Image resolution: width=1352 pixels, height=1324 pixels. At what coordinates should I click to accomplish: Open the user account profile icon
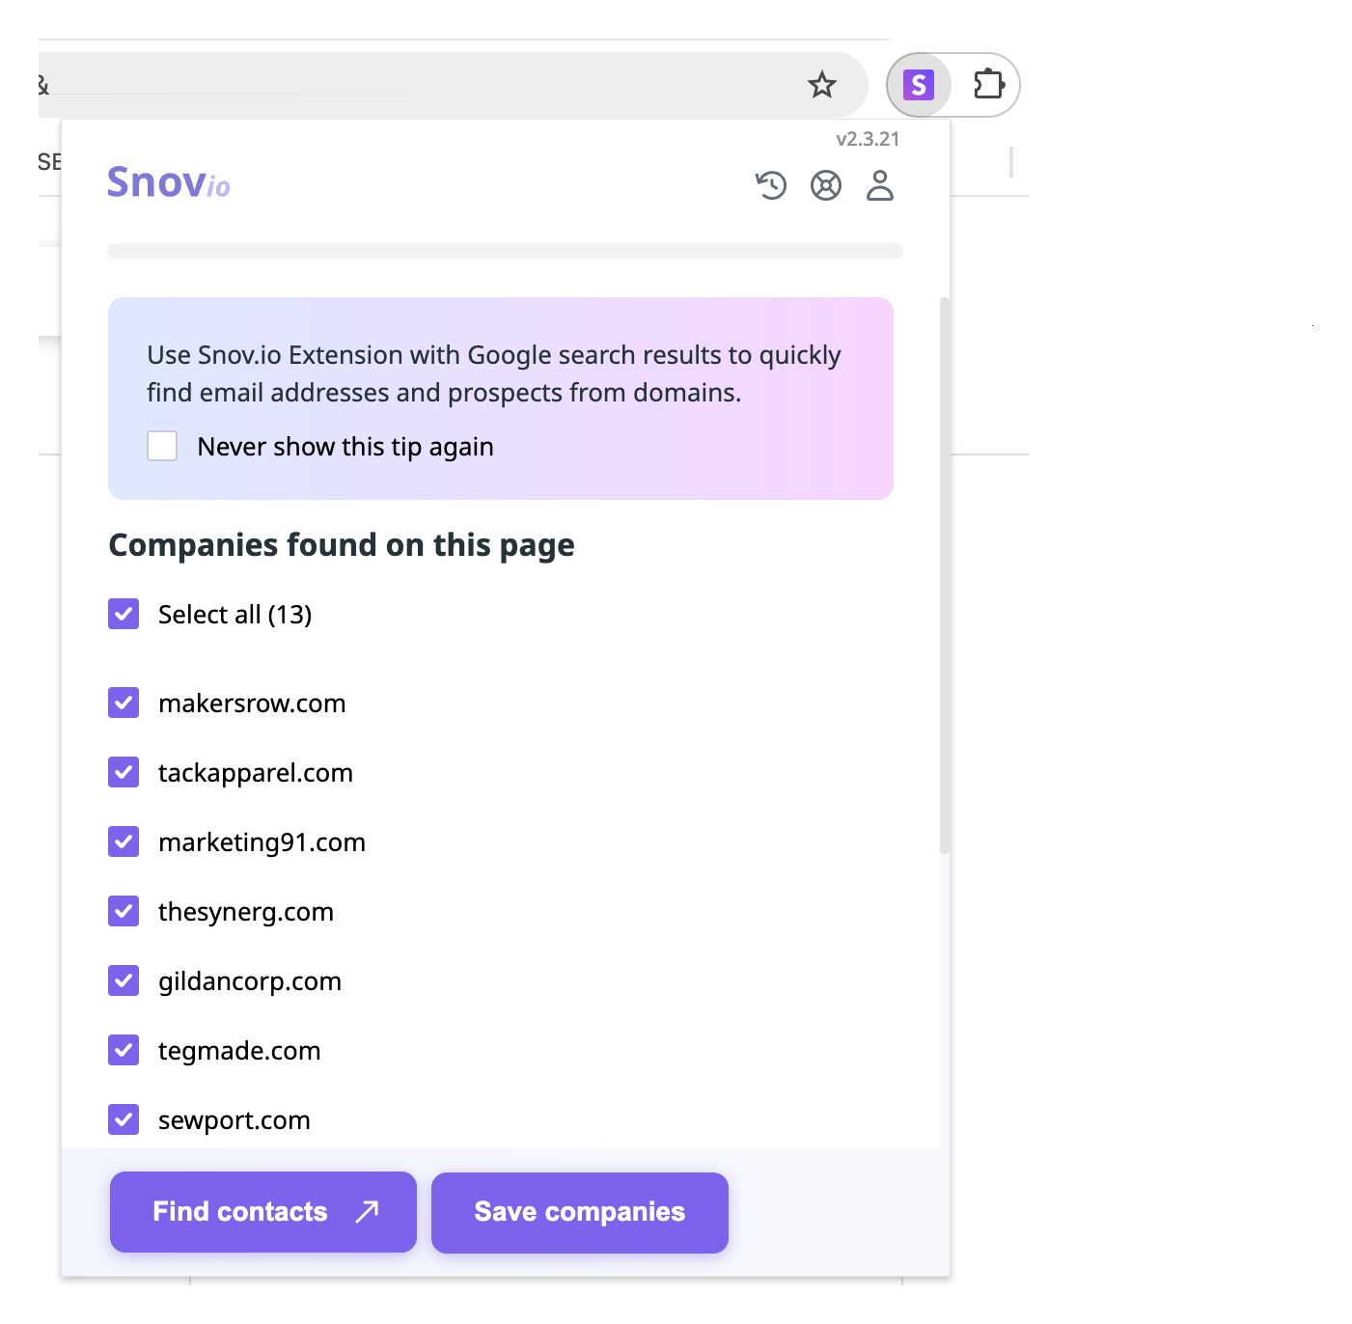(x=880, y=184)
